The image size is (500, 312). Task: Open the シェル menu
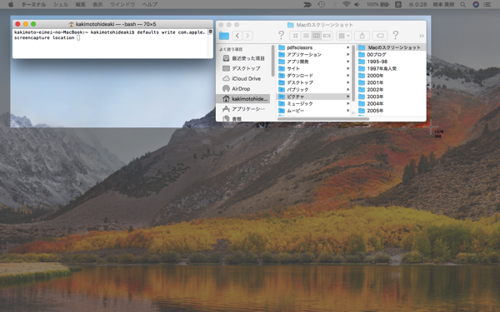pyautogui.click(x=61, y=4)
